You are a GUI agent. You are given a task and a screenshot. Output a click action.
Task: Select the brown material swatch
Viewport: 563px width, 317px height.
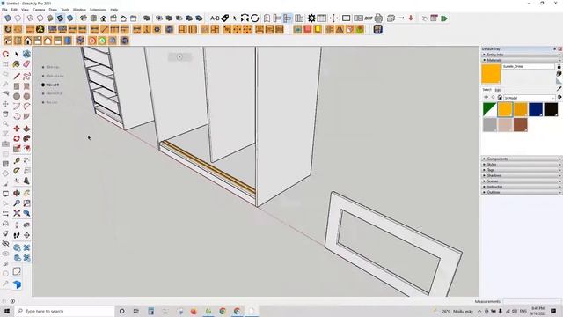click(x=520, y=125)
